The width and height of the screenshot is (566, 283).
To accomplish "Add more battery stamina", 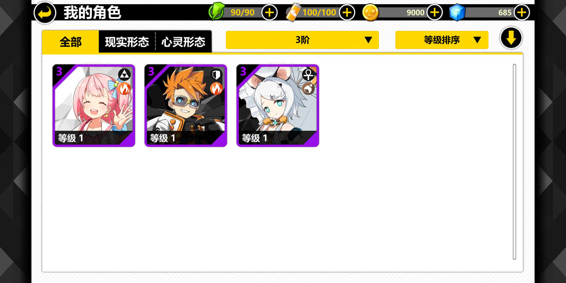I will point(347,12).
